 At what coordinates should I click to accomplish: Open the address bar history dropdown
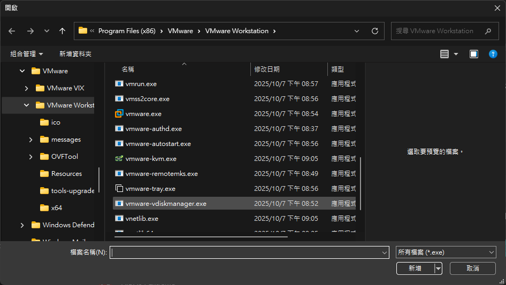(357, 31)
